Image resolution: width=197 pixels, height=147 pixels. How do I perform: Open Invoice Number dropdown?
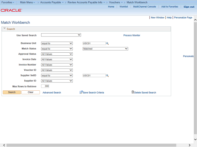point(57,65)
